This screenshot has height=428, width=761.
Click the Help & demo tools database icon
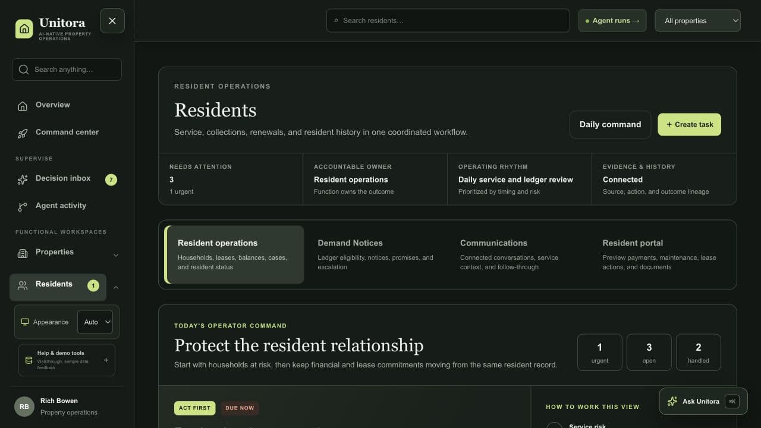click(x=29, y=360)
